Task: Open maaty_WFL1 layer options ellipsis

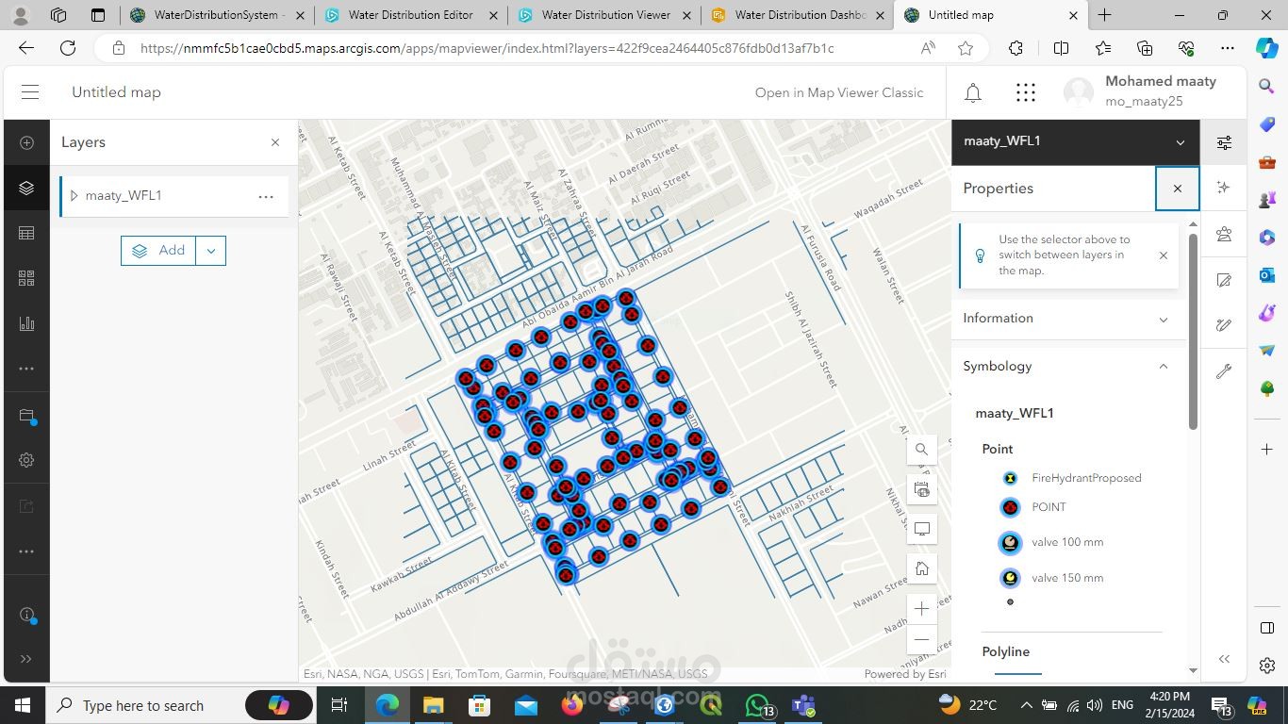Action: click(266, 196)
